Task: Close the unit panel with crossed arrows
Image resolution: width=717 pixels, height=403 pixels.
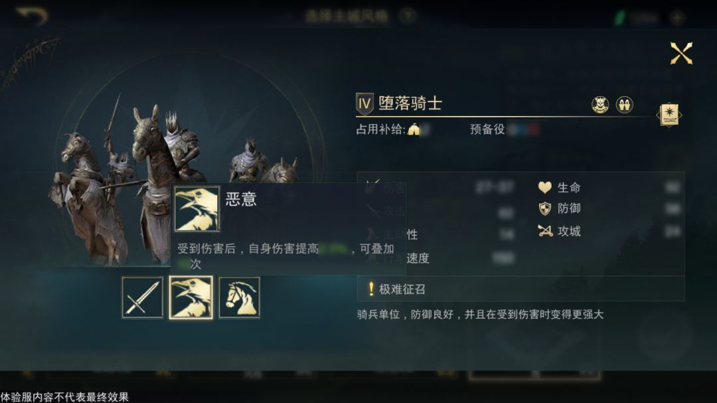Action: click(681, 53)
